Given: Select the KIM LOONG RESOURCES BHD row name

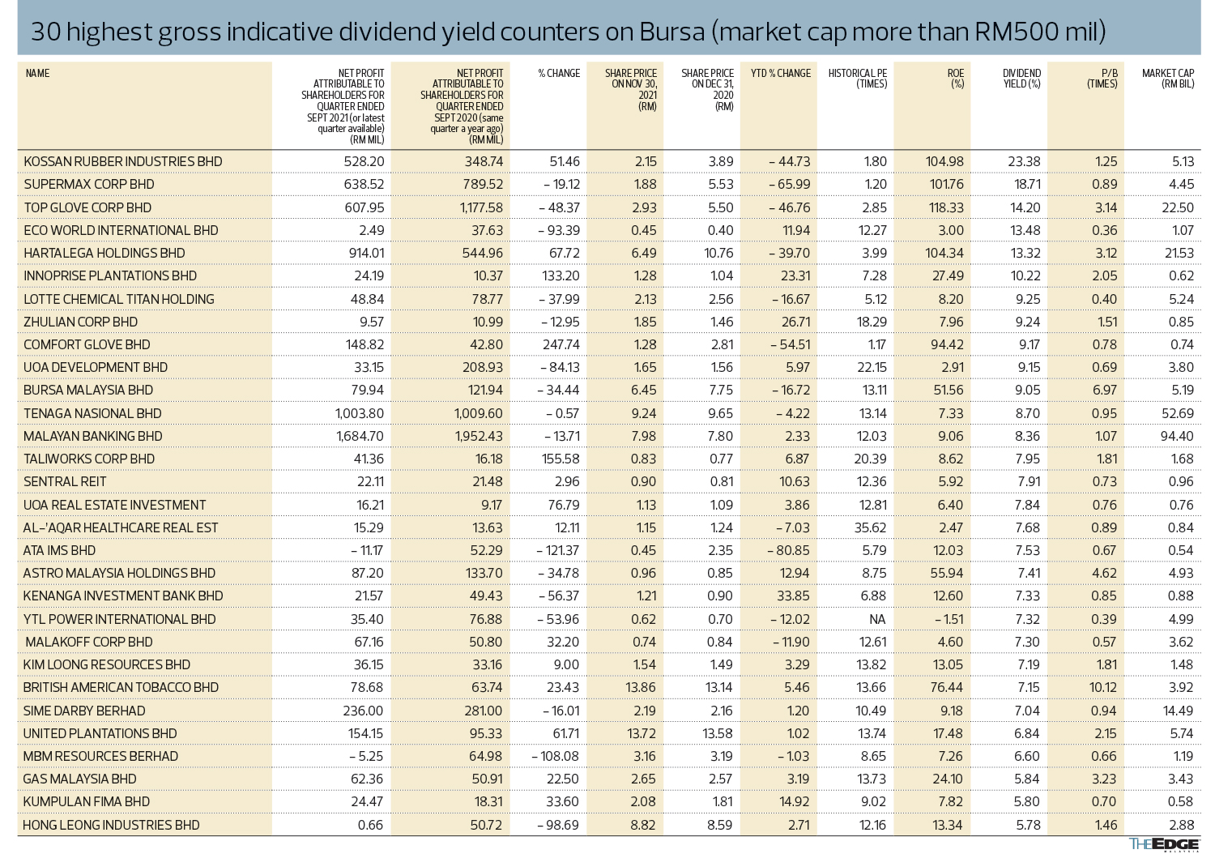Looking at the screenshot, I should click(x=107, y=664).
